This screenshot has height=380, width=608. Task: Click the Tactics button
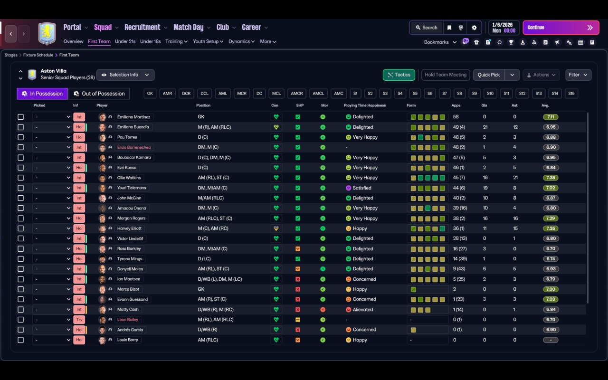(399, 75)
